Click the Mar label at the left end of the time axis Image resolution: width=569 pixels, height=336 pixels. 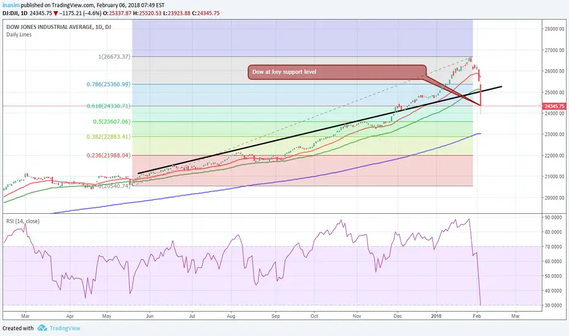(25, 316)
